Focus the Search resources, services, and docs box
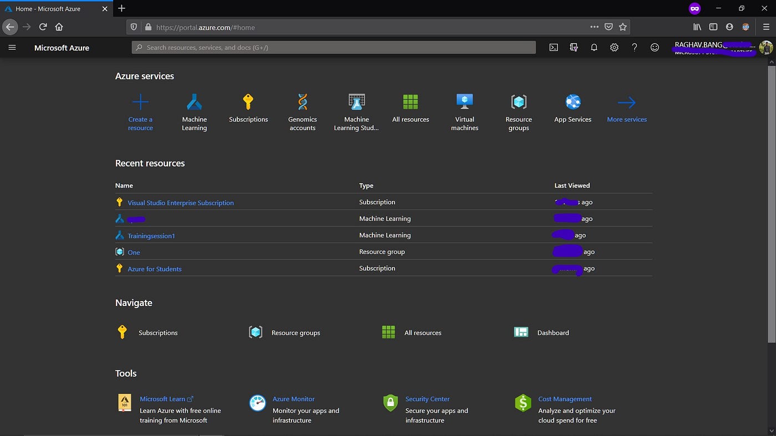The height and width of the screenshot is (436, 776). click(x=334, y=48)
